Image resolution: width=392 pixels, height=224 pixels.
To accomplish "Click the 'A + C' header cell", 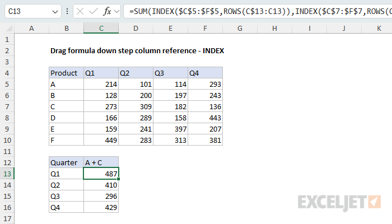I will (x=101, y=162).
